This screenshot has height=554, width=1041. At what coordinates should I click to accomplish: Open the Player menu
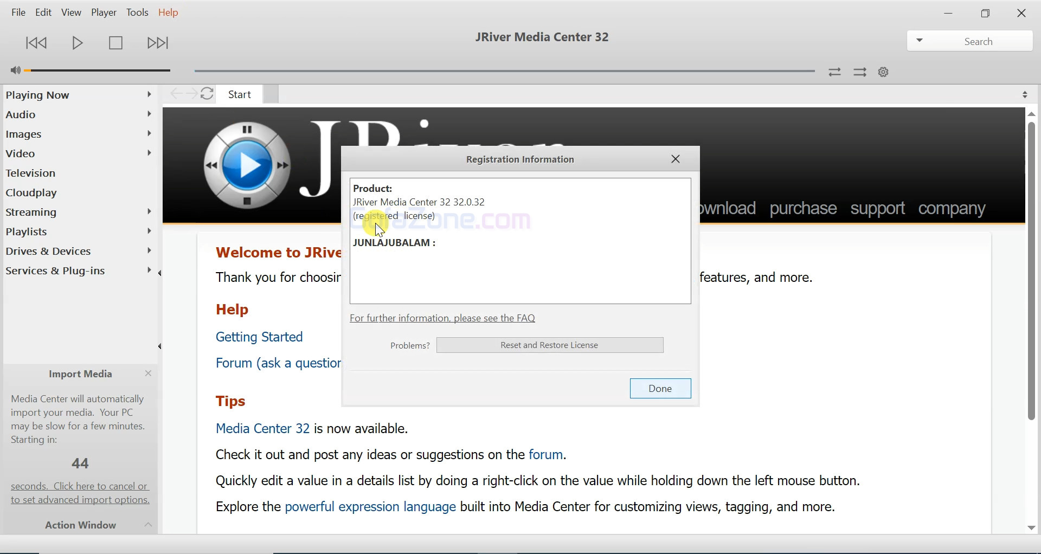[x=104, y=13]
